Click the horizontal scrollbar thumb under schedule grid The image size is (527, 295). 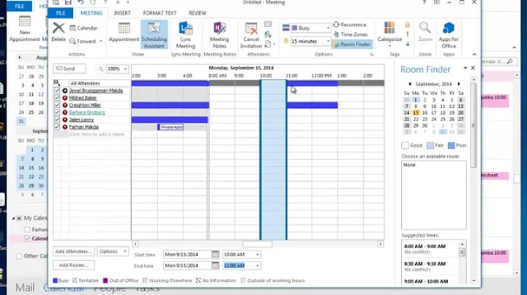[258, 244]
